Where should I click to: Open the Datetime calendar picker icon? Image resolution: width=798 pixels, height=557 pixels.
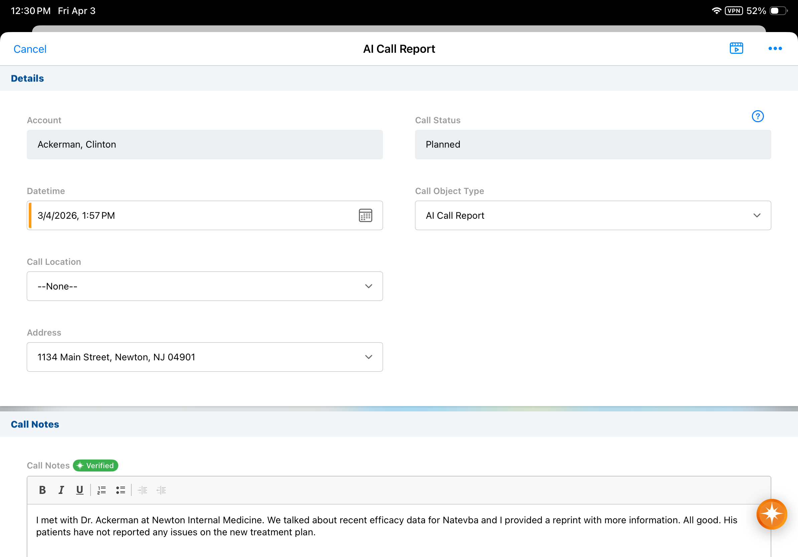click(365, 215)
